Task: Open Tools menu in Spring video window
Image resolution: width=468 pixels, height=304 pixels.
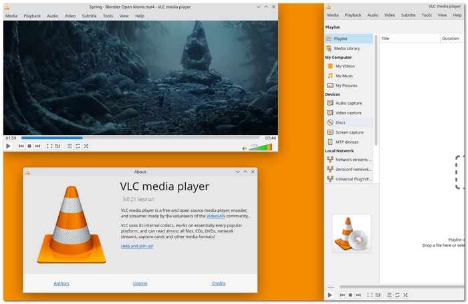Action: pos(108,16)
